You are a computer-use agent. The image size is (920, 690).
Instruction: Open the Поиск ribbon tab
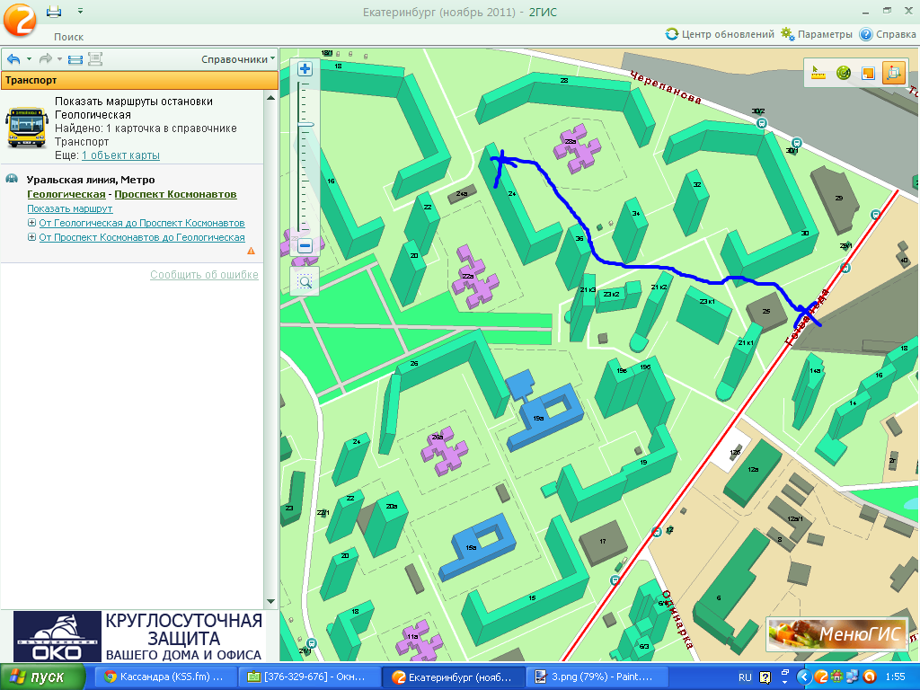[x=68, y=36]
